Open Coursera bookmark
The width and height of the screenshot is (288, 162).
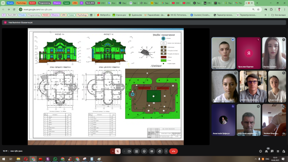[200, 15]
